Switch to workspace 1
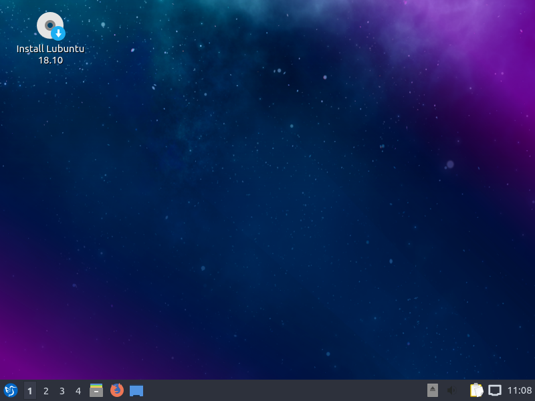Viewport: 535px width, 401px height. [x=29, y=390]
